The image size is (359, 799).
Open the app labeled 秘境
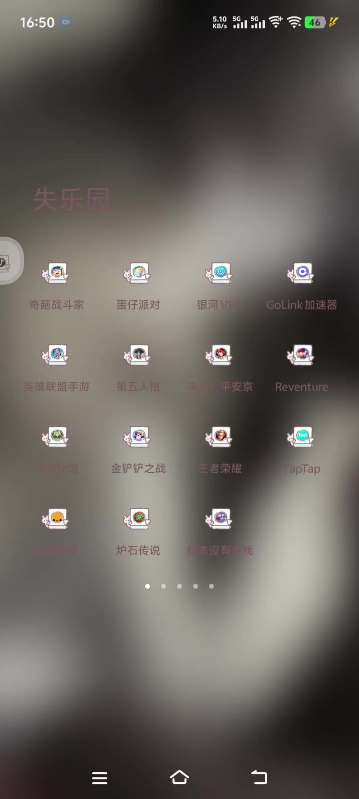[x=56, y=437]
